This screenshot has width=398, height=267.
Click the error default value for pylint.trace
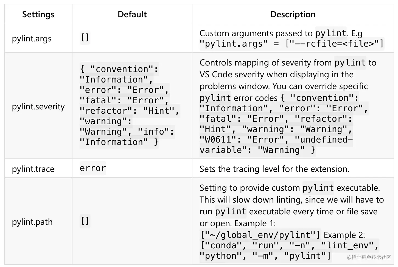[x=93, y=168]
